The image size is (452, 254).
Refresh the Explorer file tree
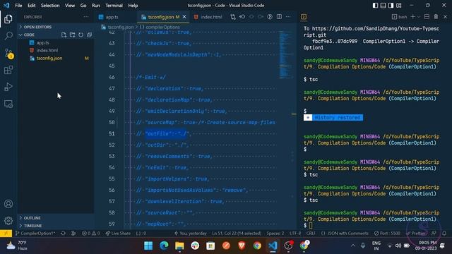(81, 35)
